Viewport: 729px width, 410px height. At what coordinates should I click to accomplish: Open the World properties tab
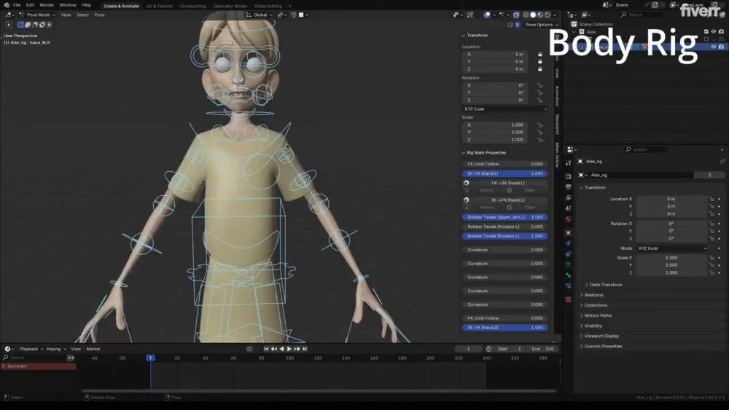(x=568, y=219)
